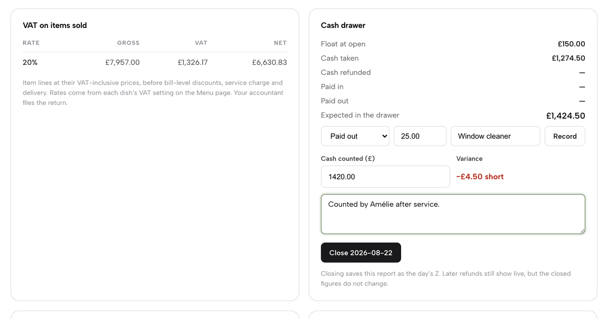Click the Expected in the drawer amount
608x319 pixels.
pos(565,115)
